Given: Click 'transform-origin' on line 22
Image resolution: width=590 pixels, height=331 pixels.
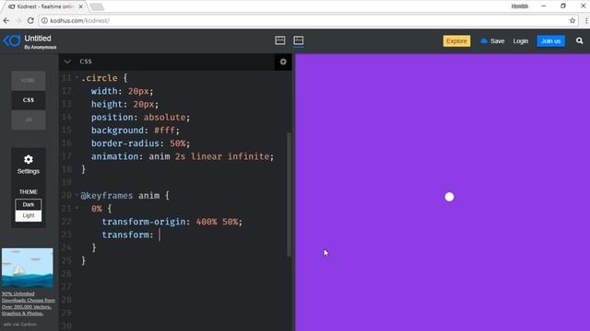Looking at the screenshot, I should pos(144,222).
